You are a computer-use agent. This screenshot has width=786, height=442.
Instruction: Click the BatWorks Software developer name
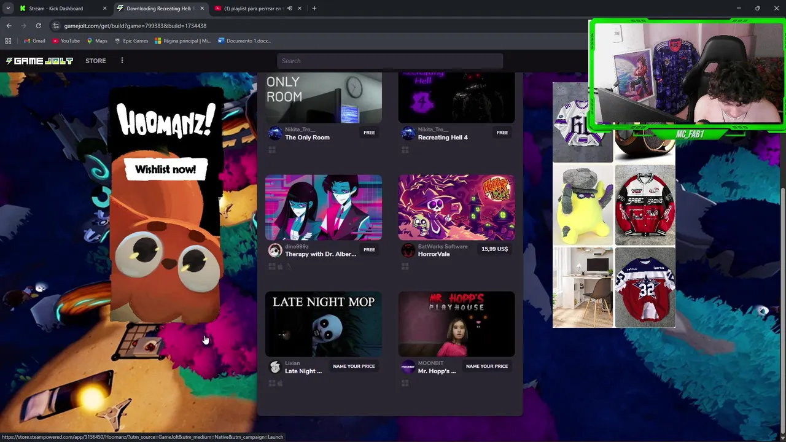click(443, 247)
